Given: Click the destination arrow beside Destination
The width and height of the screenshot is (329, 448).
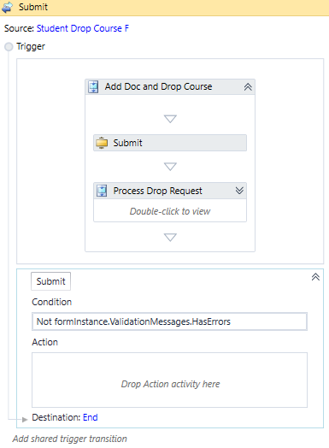Looking at the screenshot, I should pos(25,419).
